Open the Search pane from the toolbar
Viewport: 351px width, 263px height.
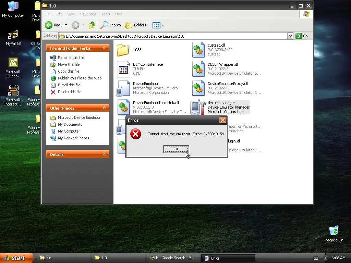point(110,25)
